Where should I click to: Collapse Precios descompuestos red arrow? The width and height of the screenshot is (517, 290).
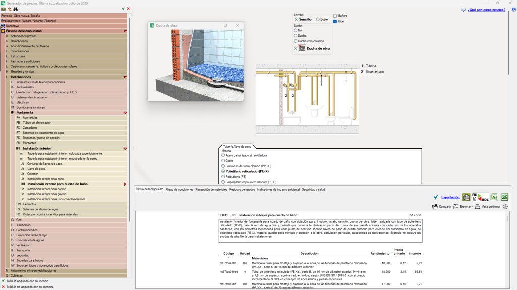(x=125, y=31)
